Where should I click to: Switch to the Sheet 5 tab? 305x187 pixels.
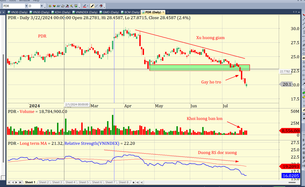84,182
